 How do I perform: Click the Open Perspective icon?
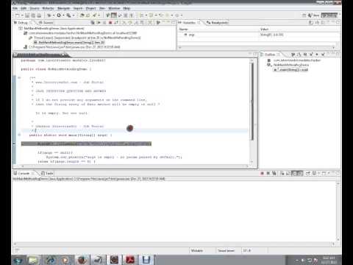click(304, 15)
